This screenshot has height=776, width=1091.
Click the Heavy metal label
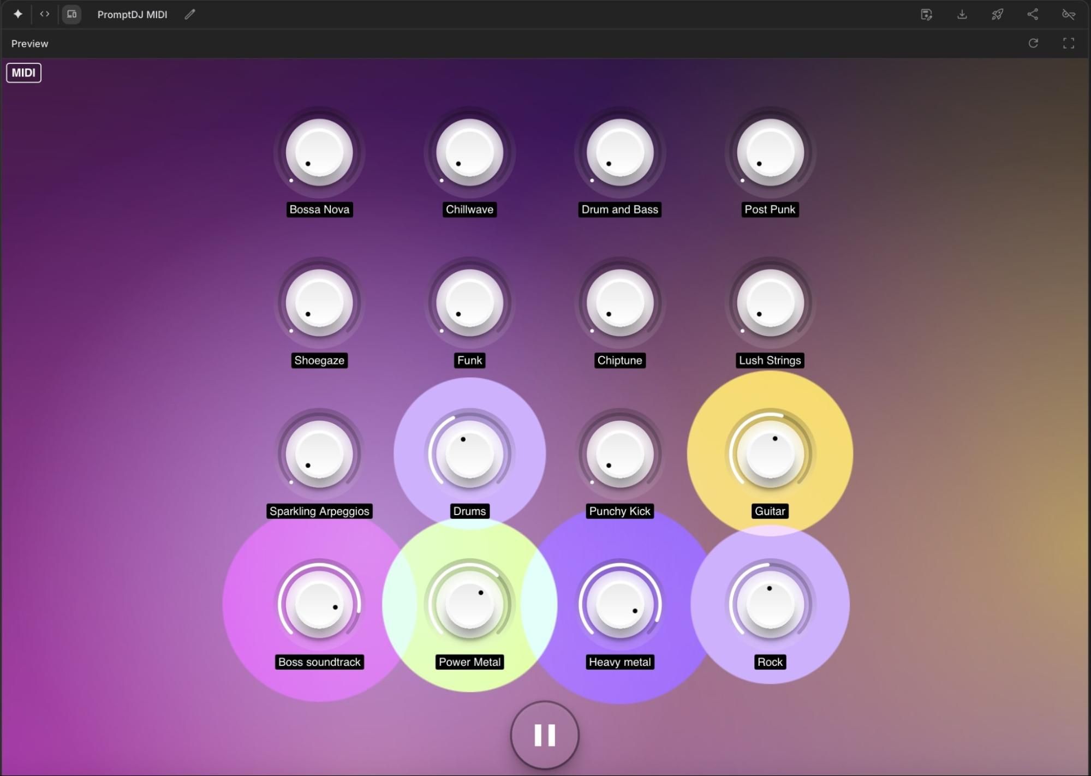[619, 662]
